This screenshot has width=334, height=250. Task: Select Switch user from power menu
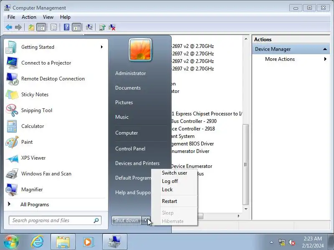pos(175,173)
